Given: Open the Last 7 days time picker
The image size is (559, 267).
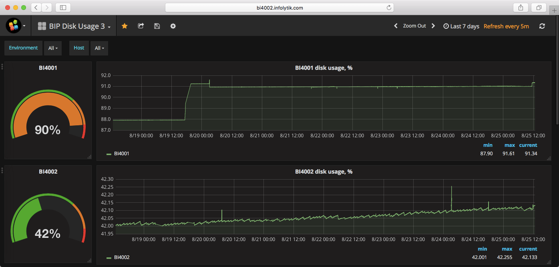Looking at the screenshot, I should click(x=461, y=26).
